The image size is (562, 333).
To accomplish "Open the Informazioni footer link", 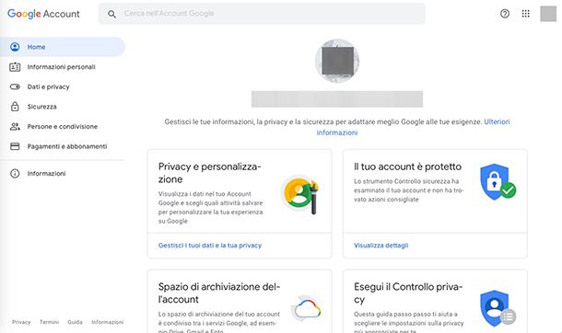I will (x=107, y=322).
